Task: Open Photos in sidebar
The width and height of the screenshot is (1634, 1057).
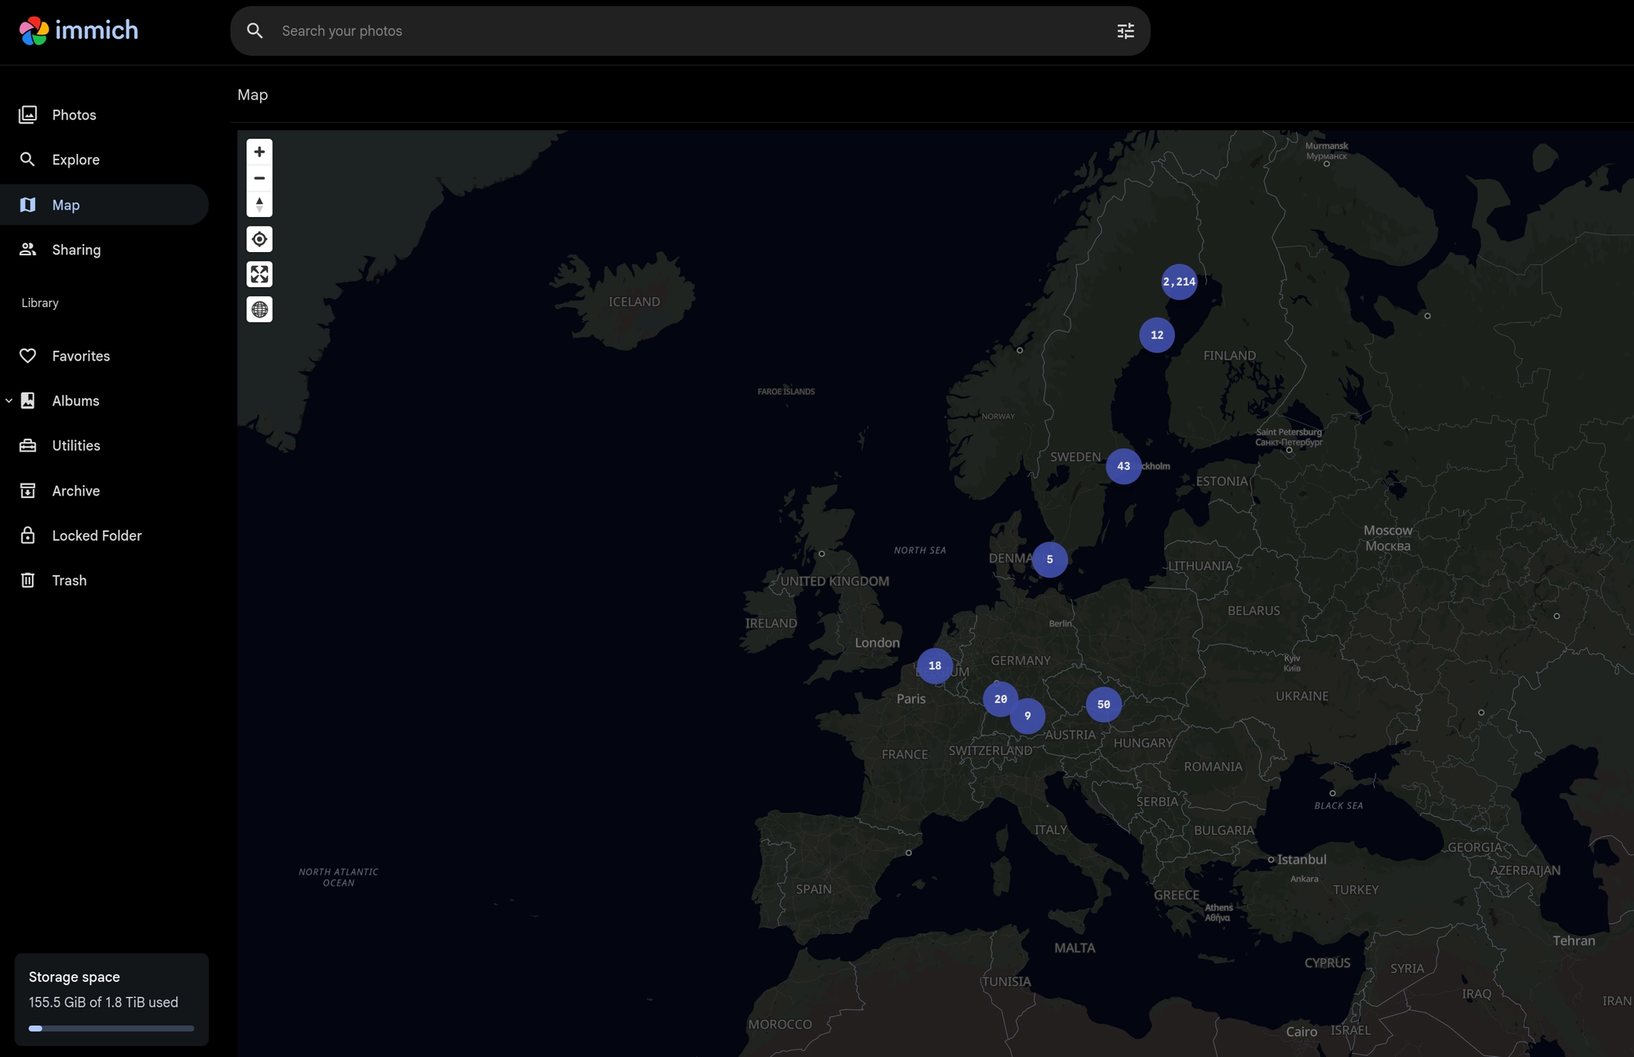Action: pyautogui.click(x=105, y=115)
